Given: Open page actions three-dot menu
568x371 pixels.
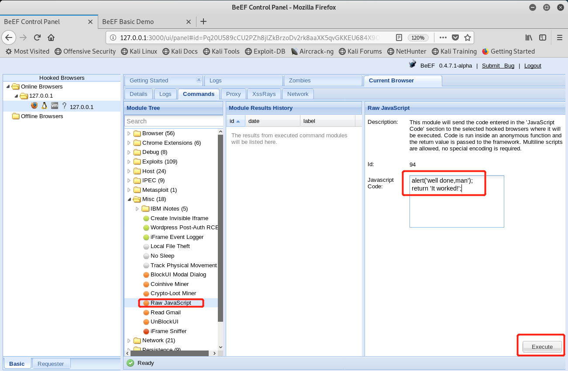Looking at the screenshot, I should [443, 37].
